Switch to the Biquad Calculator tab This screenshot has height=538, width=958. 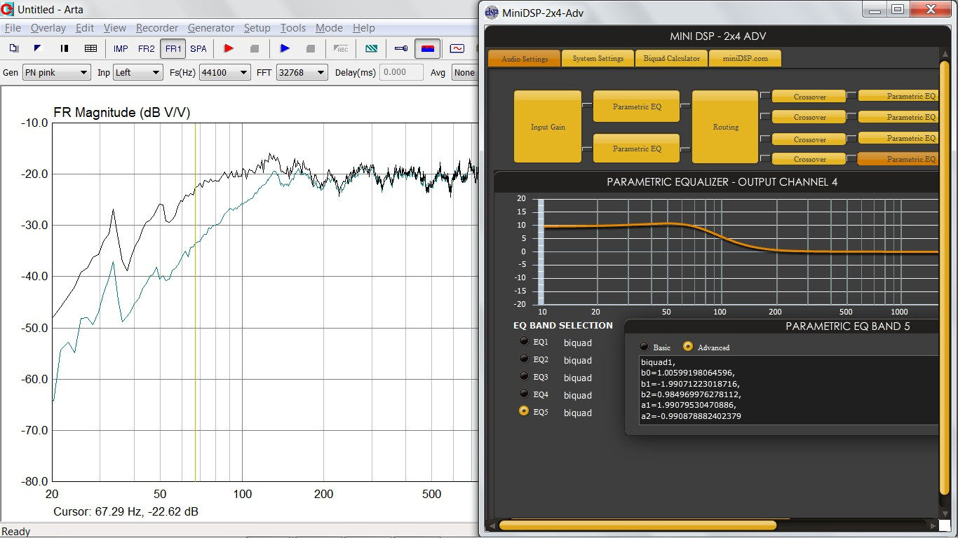(x=671, y=58)
